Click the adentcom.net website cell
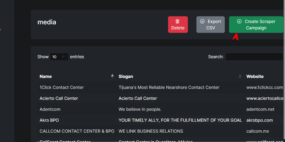The width and height of the screenshot is (285, 142). (260, 109)
